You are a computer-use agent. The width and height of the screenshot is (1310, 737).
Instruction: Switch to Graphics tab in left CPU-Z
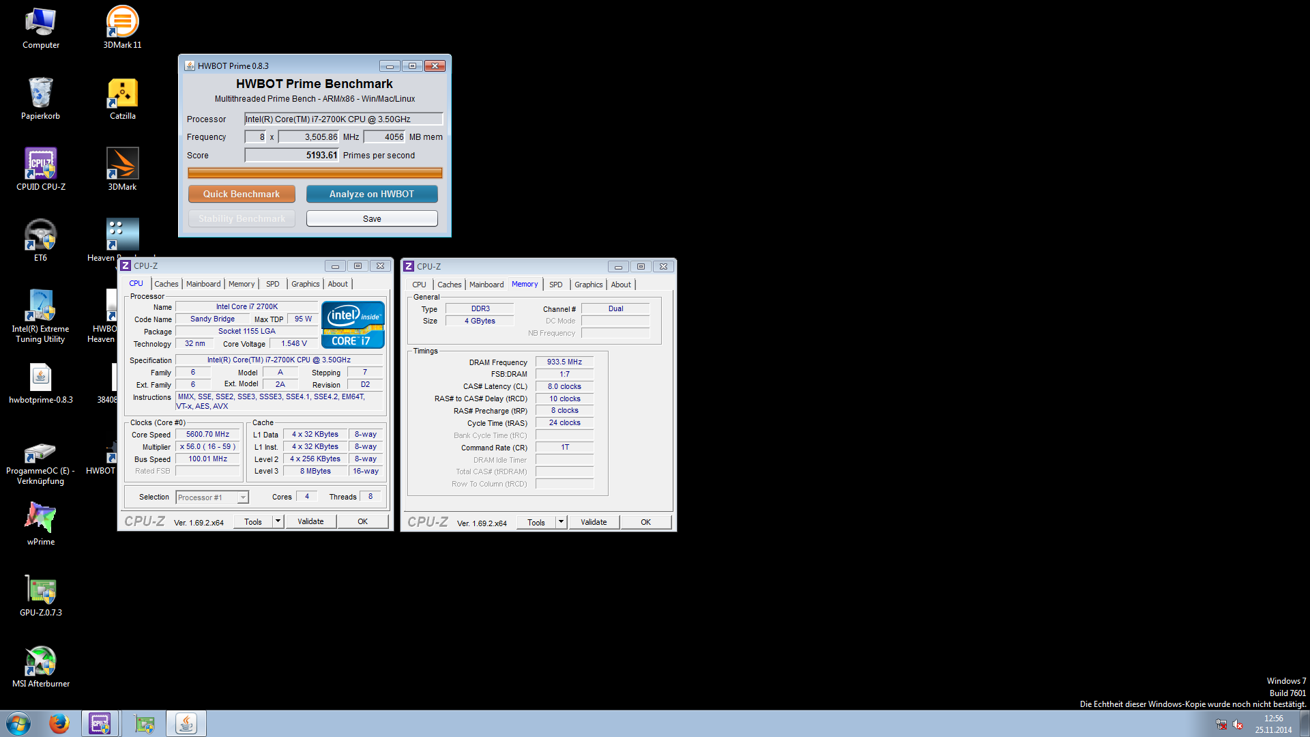pyautogui.click(x=305, y=284)
